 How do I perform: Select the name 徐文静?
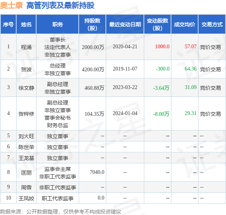[26, 88]
